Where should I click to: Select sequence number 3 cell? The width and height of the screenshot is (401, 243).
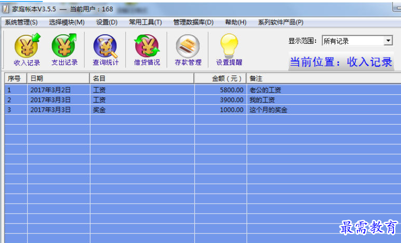(16, 110)
